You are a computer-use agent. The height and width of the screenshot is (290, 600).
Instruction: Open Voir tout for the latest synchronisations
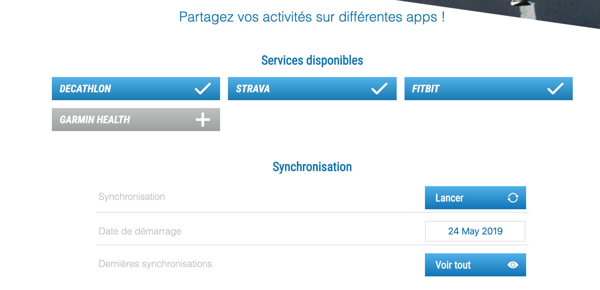pyautogui.click(x=476, y=265)
